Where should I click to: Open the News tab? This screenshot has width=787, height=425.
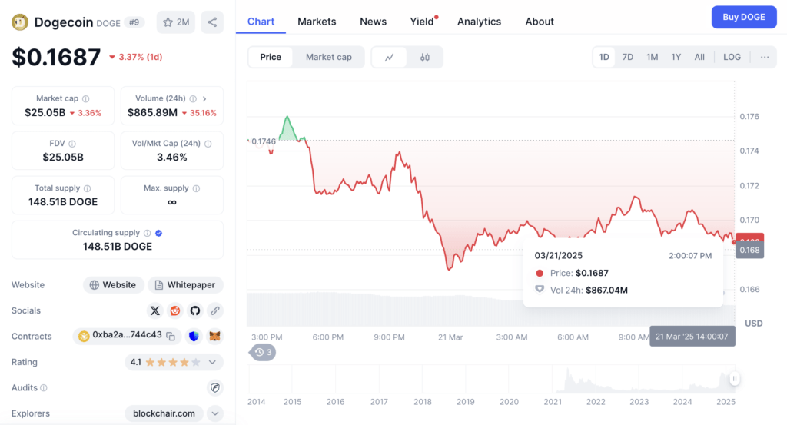(373, 22)
